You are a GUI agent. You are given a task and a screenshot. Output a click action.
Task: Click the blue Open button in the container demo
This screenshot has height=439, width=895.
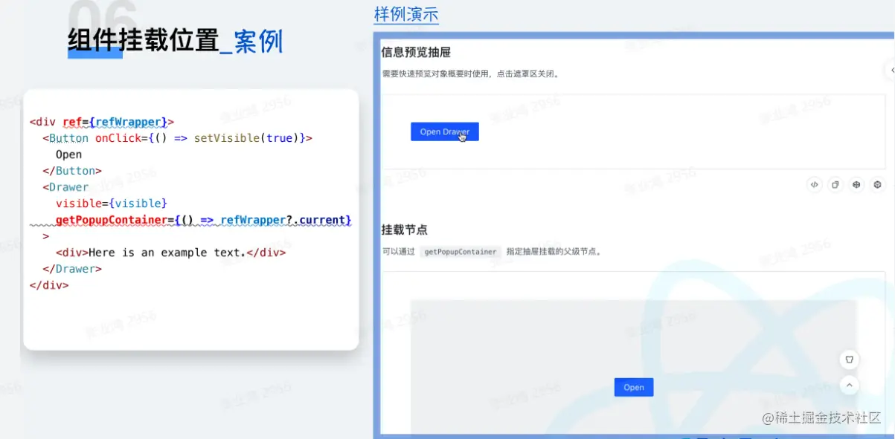click(634, 387)
